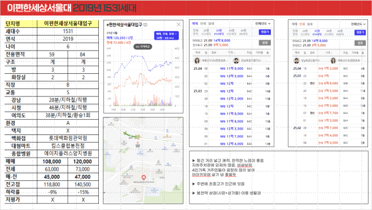
Task: Select the 매매 tab in the jeonse panel
Action: coord(295,24)
